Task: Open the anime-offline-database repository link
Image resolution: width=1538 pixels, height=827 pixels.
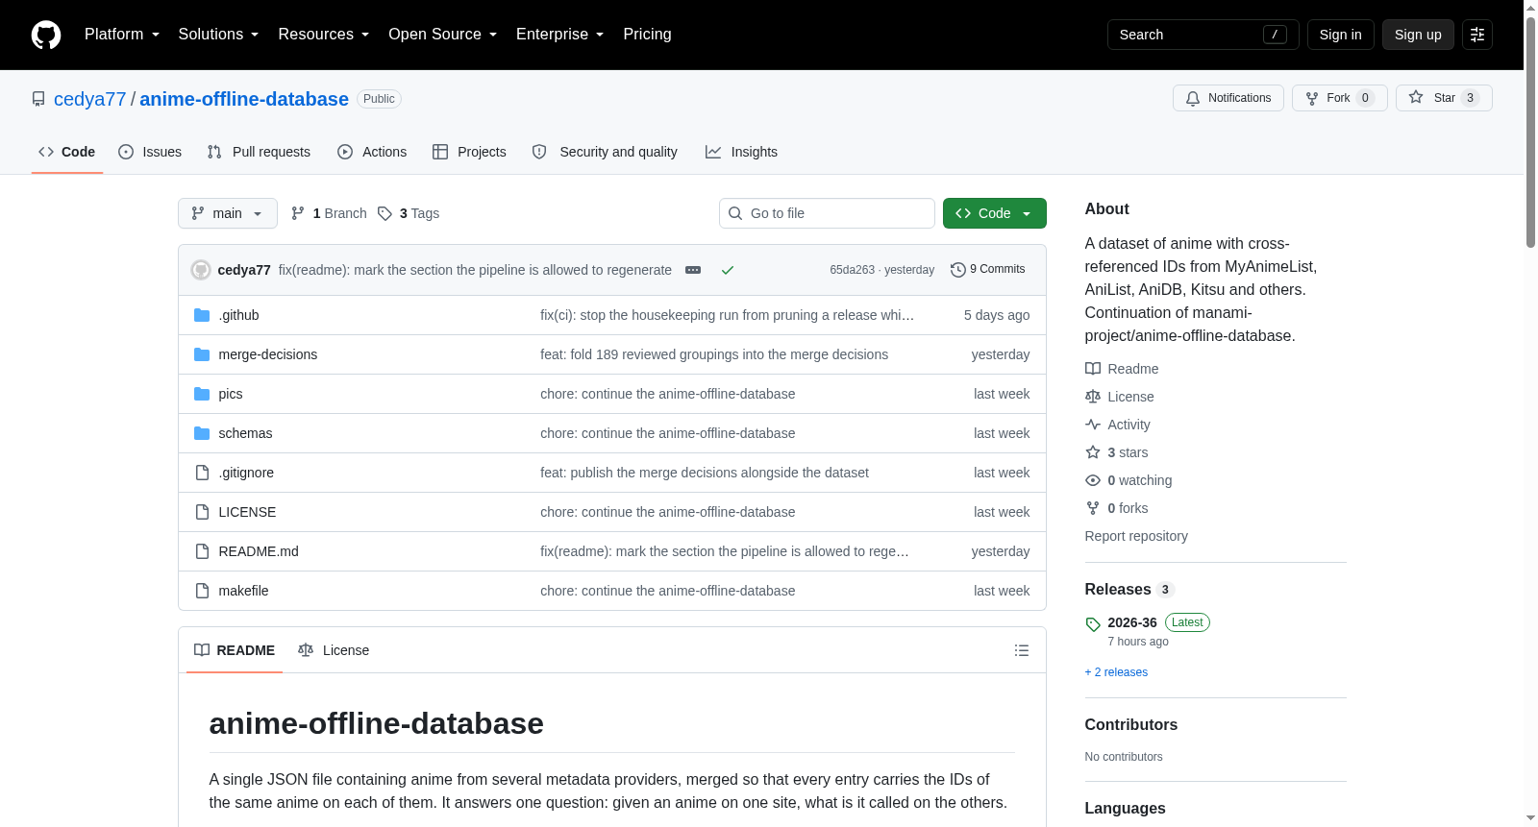Action: [244, 99]
